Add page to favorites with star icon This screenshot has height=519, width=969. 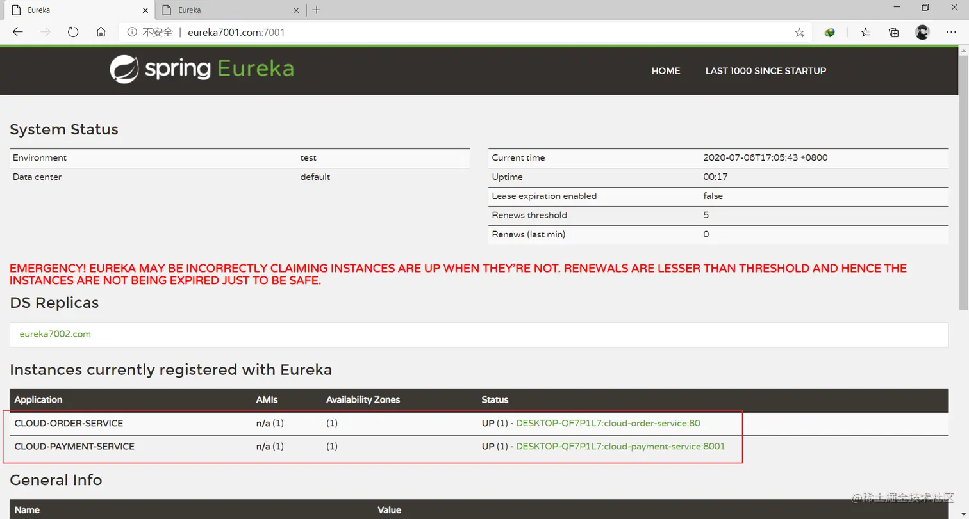(799, 33)
